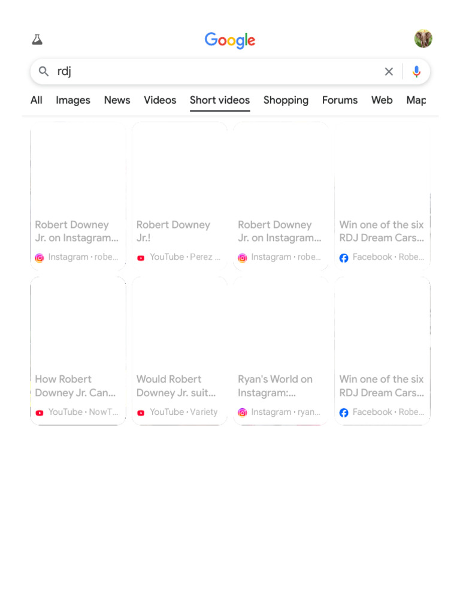Screen dimensions: 460x614
Task: Select the Videos tab
Action: pos(160,100)
